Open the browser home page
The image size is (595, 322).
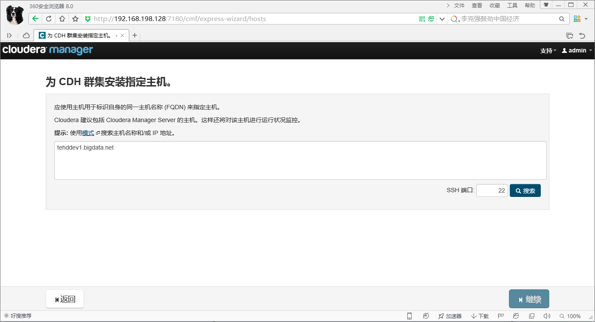click(62, 19)
